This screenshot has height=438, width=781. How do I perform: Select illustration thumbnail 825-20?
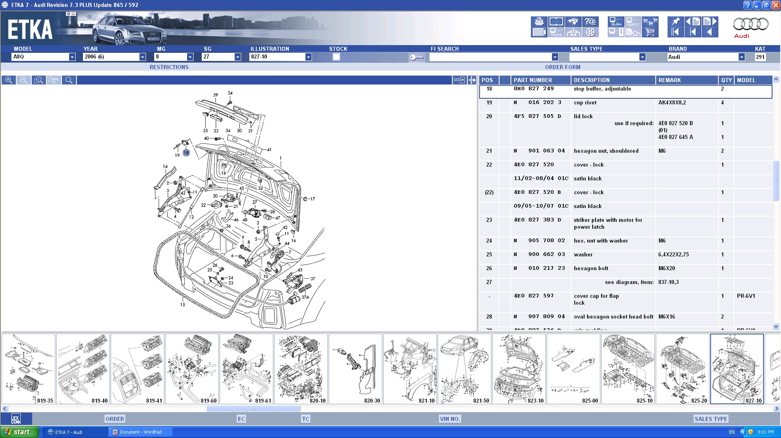pyautogui.click(x=683, y=369)
